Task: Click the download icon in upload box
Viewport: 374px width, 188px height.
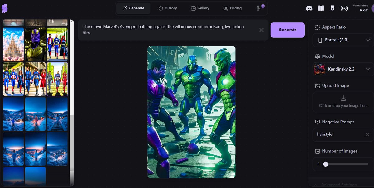Action: click(x=343, y=98)
